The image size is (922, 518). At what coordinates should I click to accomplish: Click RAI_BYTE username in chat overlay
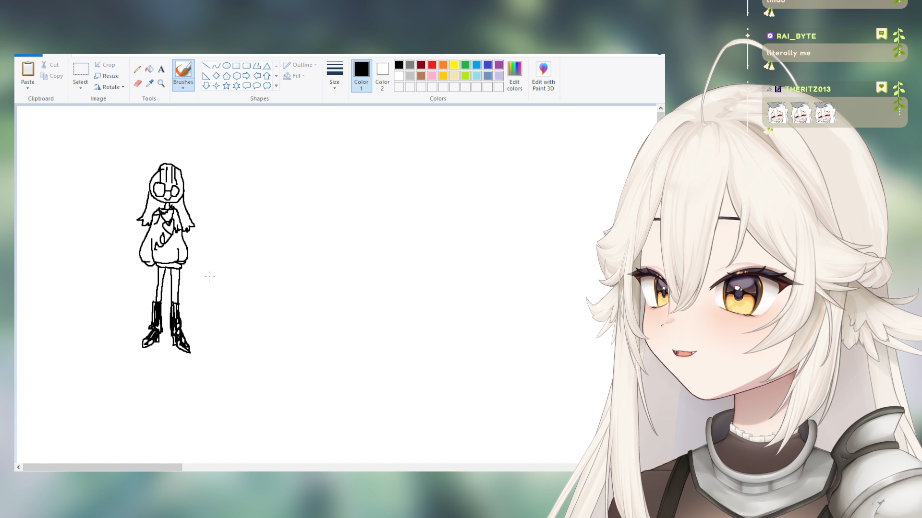click(796, 36)
